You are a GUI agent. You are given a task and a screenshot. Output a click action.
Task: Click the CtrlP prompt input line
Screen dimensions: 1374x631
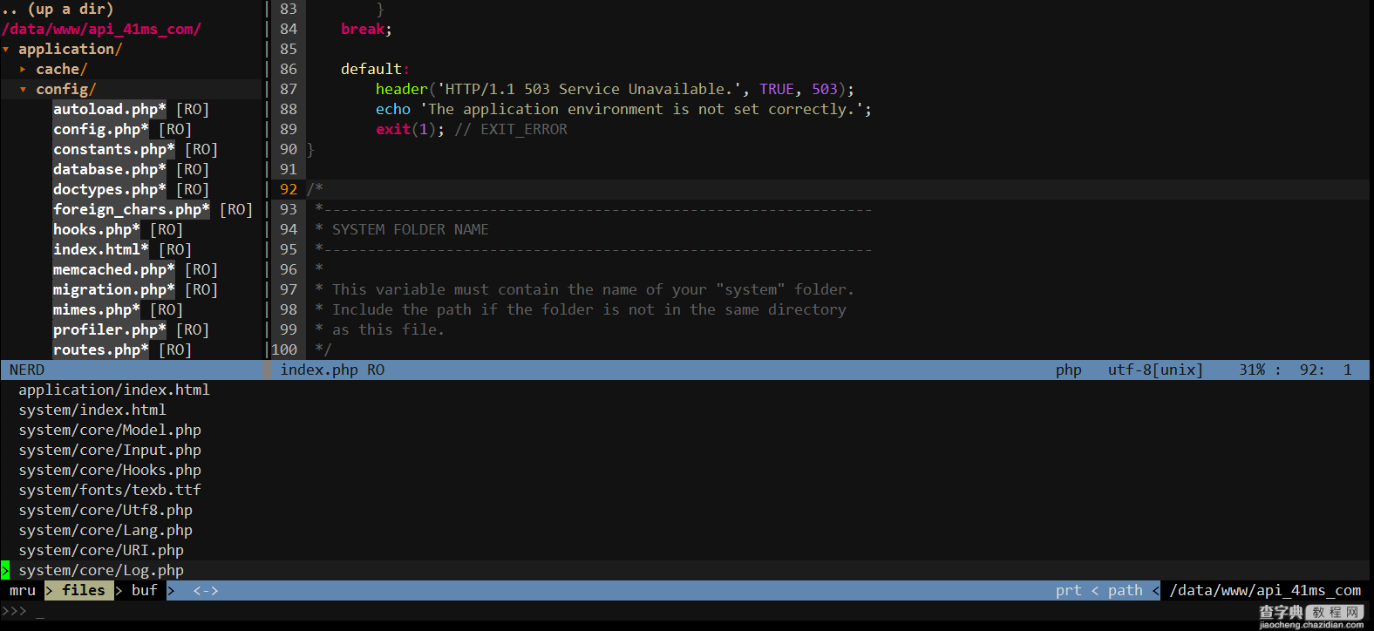click(687, 612)
